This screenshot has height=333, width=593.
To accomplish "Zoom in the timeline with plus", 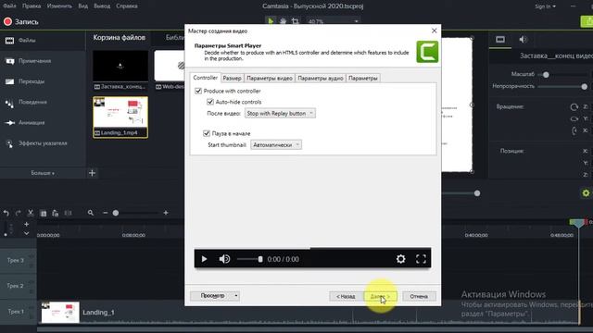I will (166, 213).
